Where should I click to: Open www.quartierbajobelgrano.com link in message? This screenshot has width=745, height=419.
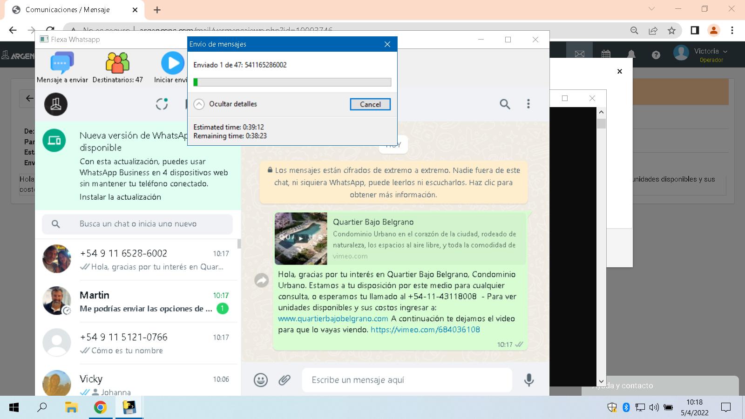pyautogui.click(x=333, y=318)
